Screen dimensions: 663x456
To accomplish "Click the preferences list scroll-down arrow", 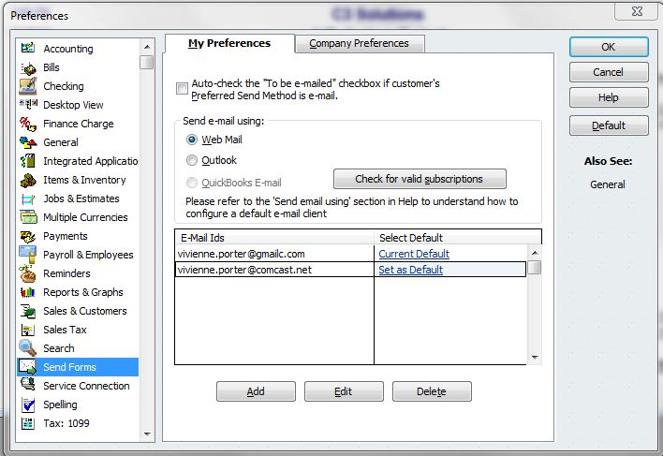I will click(x=147, y=434).
